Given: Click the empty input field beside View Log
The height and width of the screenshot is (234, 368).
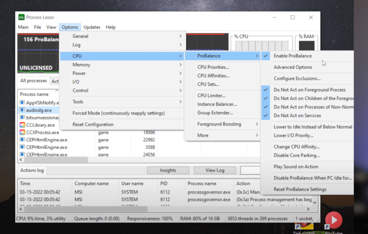Looking at the screenshot, I should pos(250,170).
